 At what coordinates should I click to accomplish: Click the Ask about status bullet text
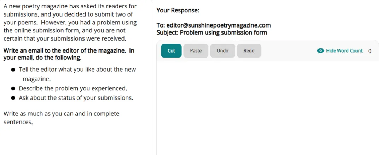coord(76,98)
